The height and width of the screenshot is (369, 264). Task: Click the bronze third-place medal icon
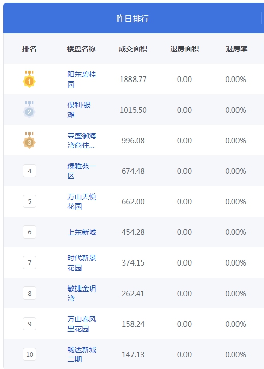29,141
